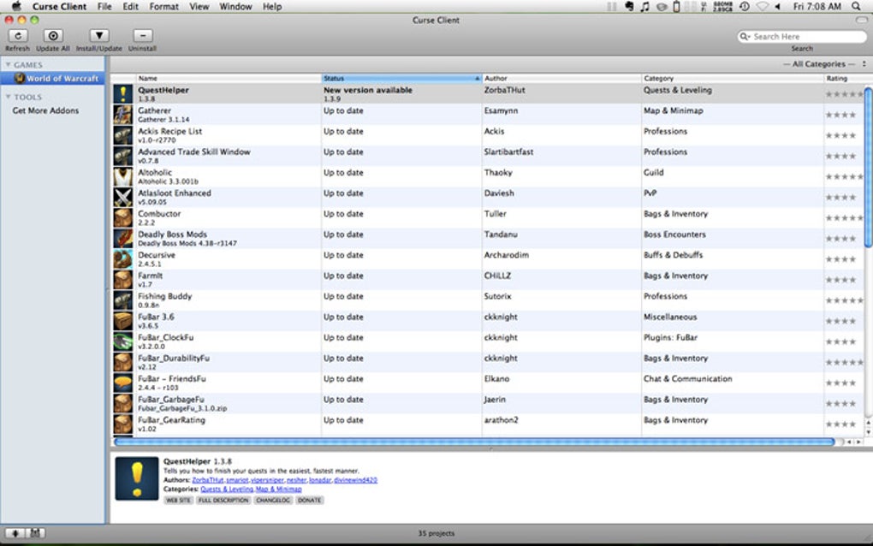Click the World of Warcraft game icon in sidebar

pyautogui.click(x=20, y=79)
